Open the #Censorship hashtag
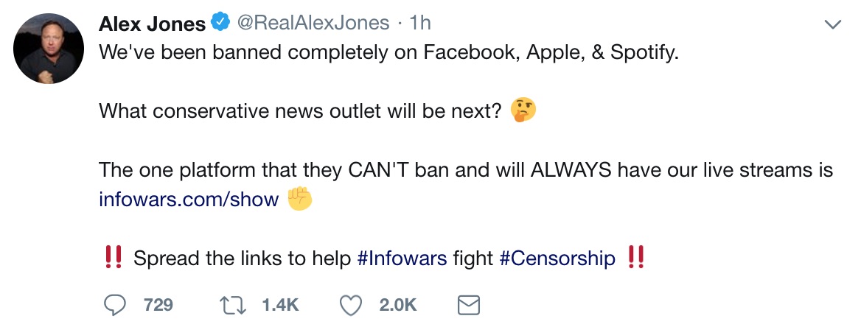Viewport: 861px width, 327px height. (x=557, y=259)
